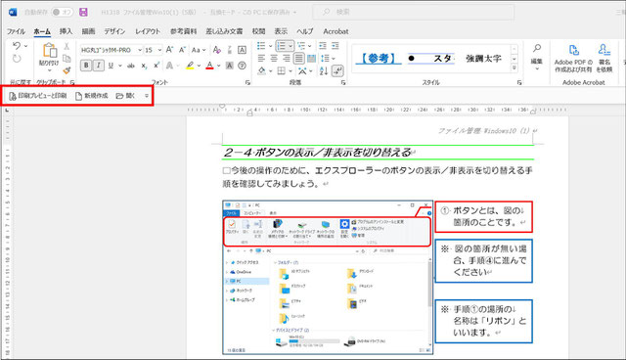Click the enclosed character border icon
This screenshot has height=360, width=626.
(x=242, y=50)
